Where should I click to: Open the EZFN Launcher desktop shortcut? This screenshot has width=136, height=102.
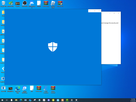[46, 89]
